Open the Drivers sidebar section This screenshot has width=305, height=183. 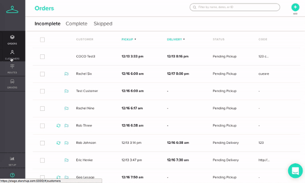click(12, 84)
